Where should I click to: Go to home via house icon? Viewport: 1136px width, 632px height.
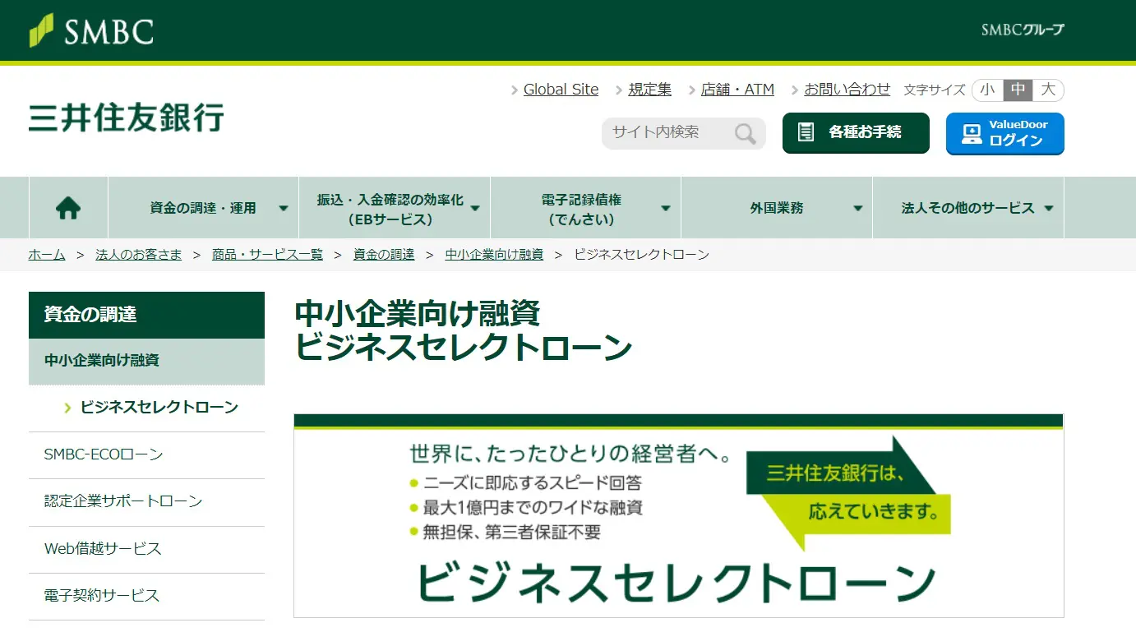(x=68, y=209)
